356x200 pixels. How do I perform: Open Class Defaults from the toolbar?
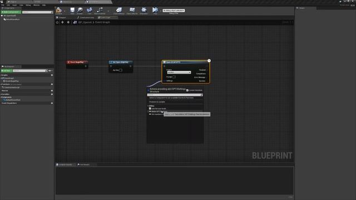point(132,10)
